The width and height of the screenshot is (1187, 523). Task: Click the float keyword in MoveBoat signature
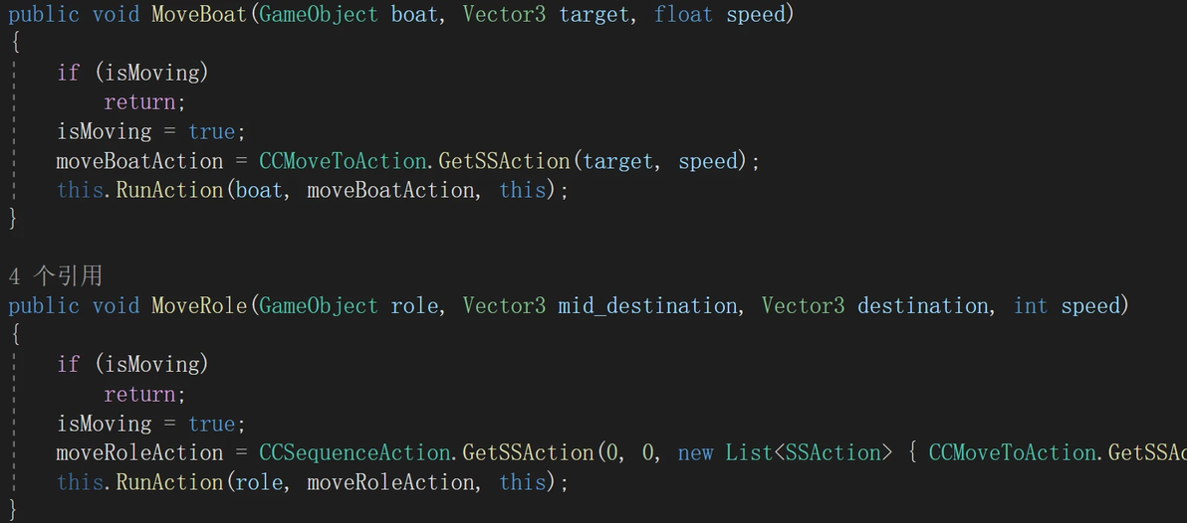coord(683,14)
